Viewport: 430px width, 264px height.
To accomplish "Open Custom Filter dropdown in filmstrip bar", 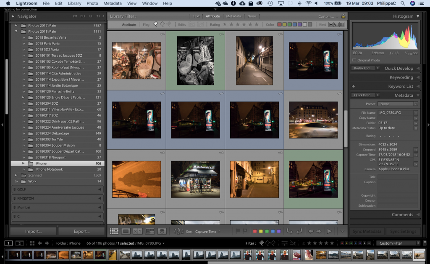I will click(x=398, y=243).
